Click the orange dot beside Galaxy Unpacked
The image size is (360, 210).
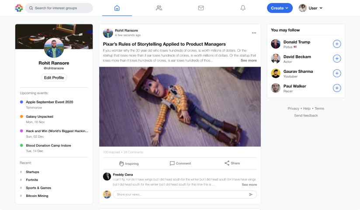click(21, 116)
